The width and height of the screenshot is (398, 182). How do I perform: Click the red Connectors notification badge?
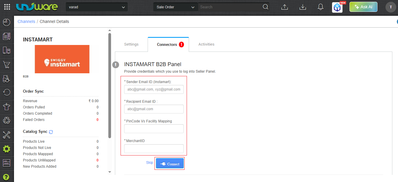pyautogui.click(x=181, y=44)
